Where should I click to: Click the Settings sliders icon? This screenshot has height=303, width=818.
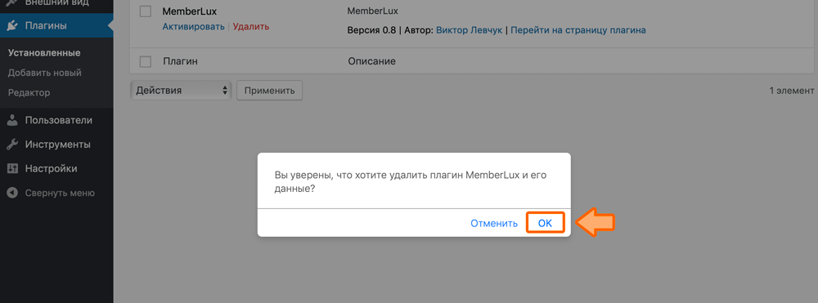click(12, 169)
